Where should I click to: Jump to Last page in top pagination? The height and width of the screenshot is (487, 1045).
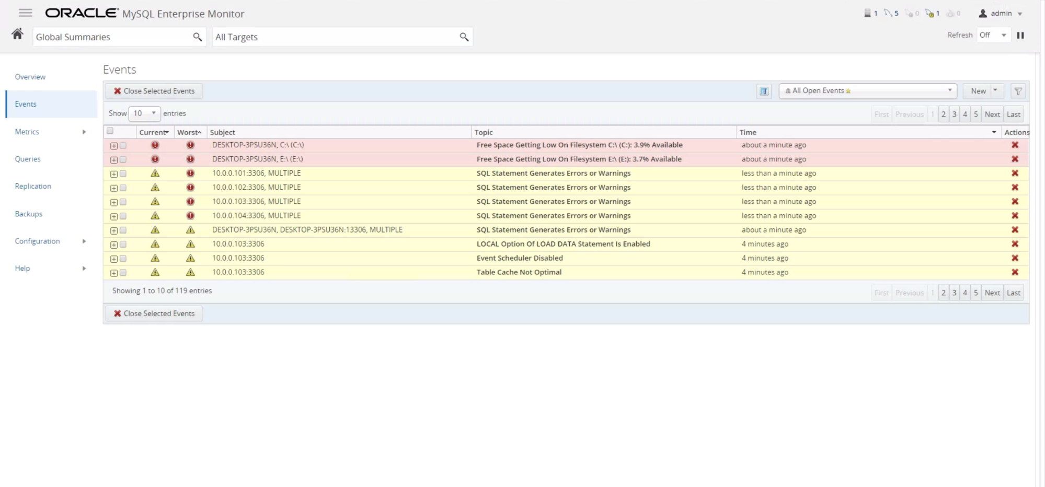1013,114
